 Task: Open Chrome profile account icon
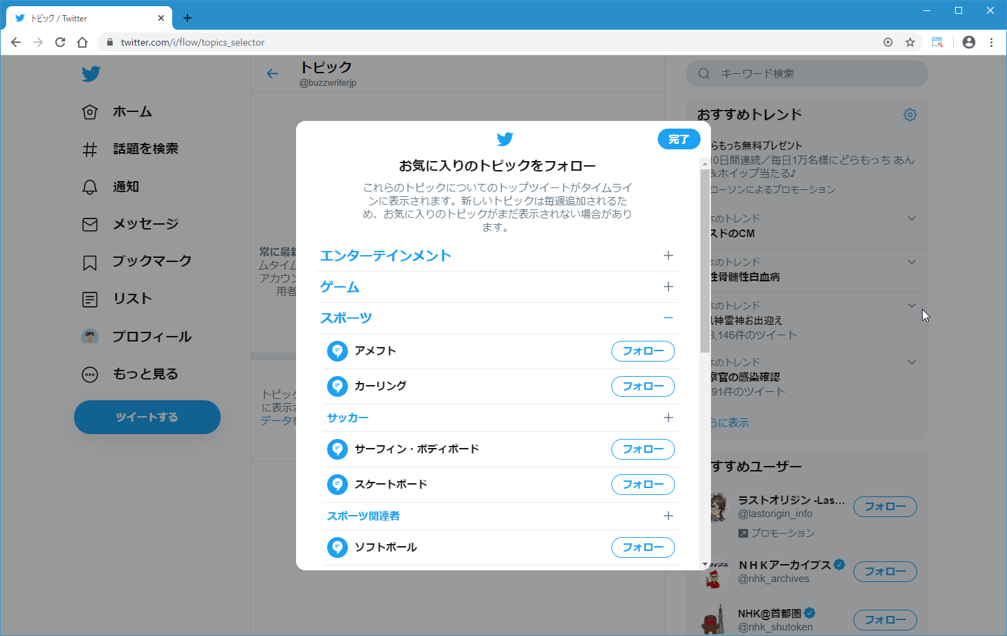[x=969, y=42]
